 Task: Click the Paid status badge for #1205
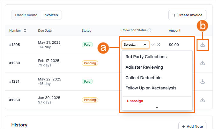pyautogui.click(x=87, y=45)
